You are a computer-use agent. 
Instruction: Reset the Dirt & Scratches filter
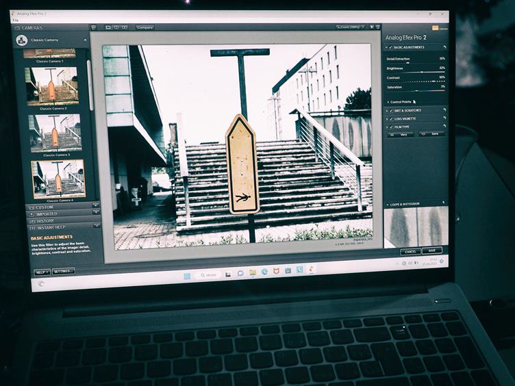[x=444, y=110]
